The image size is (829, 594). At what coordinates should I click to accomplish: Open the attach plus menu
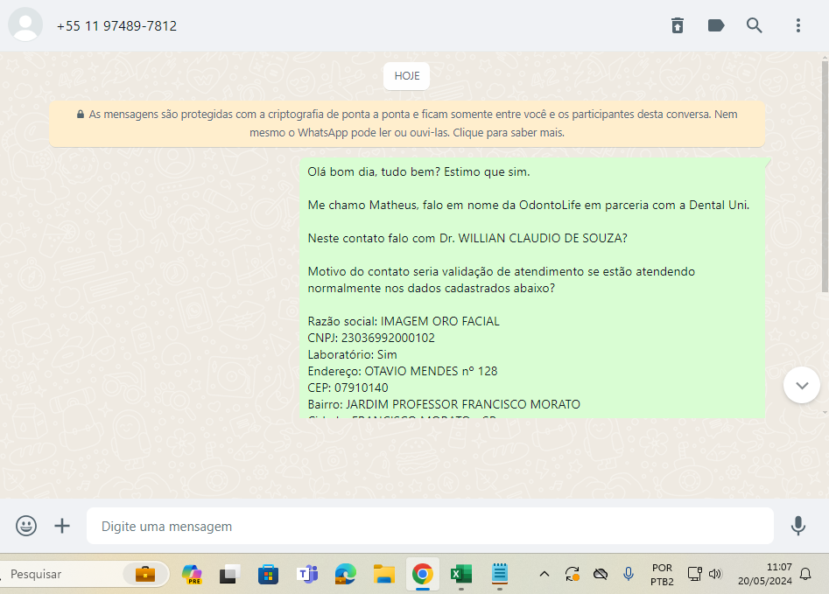pyautogui.click(x=62, y=526)
